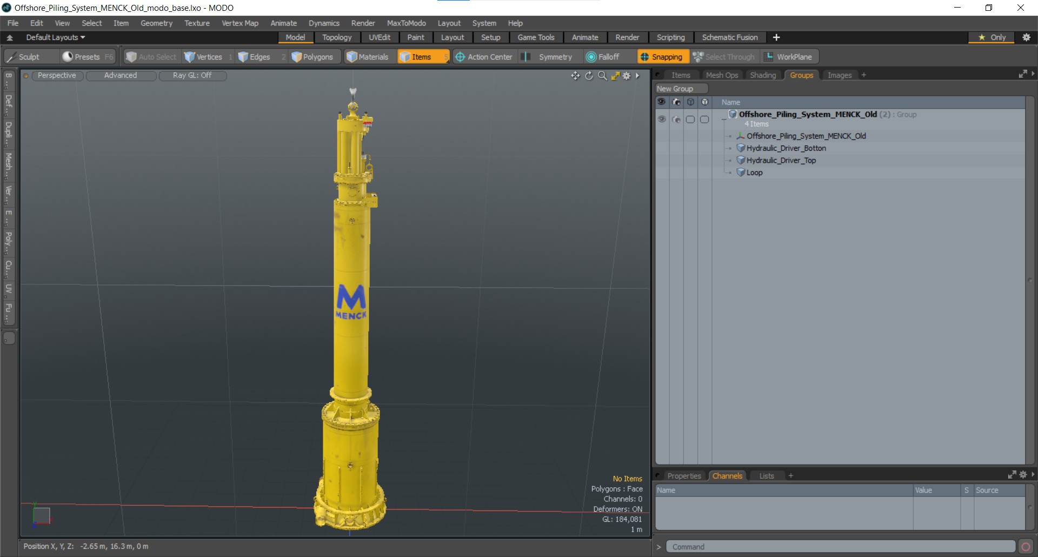This screenshot has width=1038, height=557.
Task: Click the viewport pan (move) icon
Action: point(575,76)
